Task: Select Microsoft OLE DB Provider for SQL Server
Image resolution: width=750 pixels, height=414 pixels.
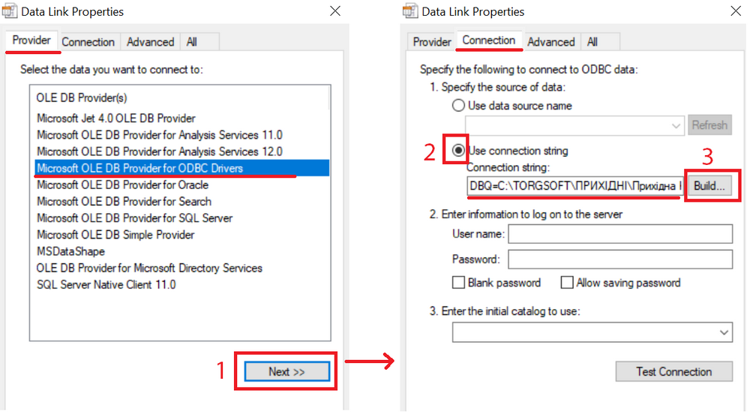Action: click(135, 218)
